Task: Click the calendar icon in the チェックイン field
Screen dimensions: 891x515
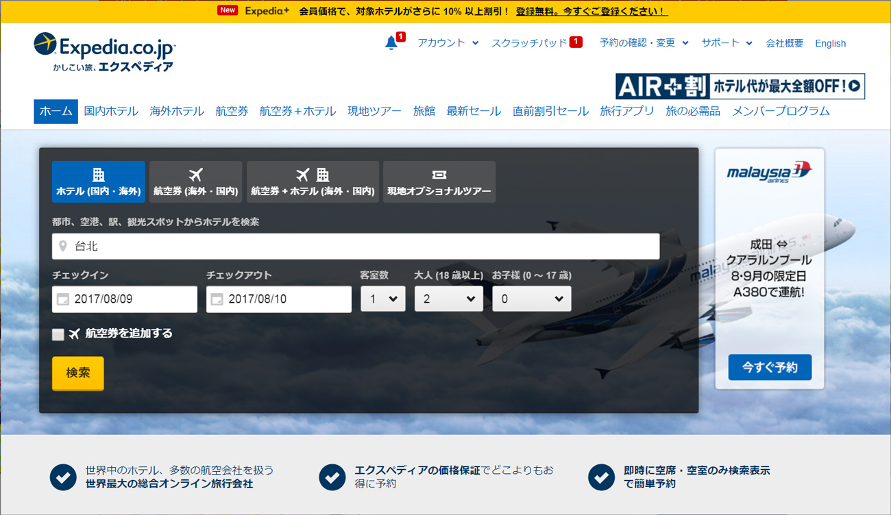Action: tap(63, 299)
